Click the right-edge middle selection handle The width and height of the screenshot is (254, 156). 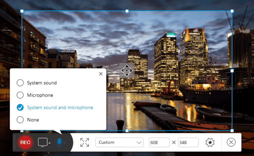(x=232, y=71)
